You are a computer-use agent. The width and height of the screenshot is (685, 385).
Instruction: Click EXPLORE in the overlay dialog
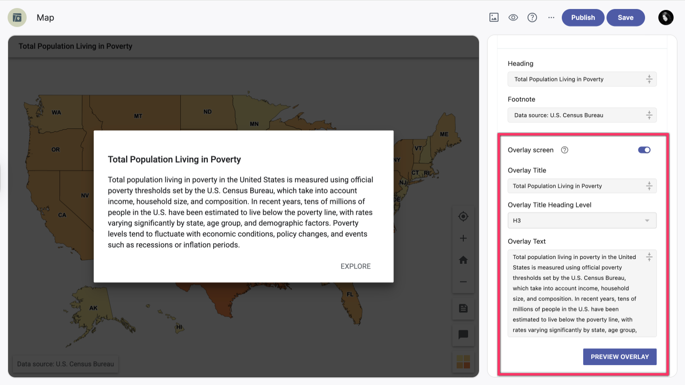point(356,266)
